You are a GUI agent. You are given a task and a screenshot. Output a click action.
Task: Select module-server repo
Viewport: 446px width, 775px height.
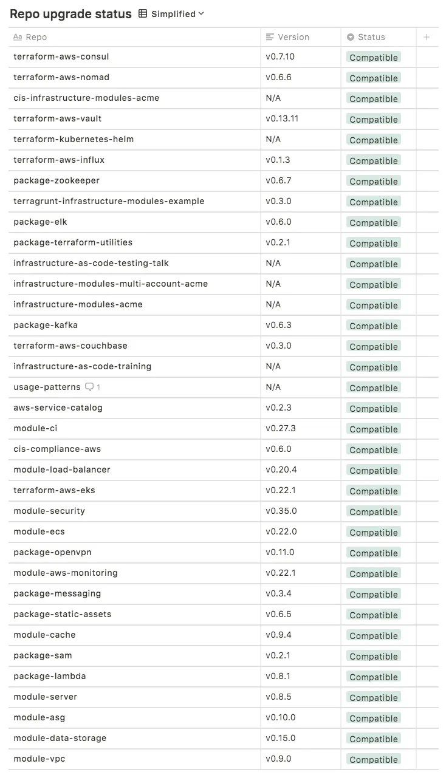tap(45, 697)
